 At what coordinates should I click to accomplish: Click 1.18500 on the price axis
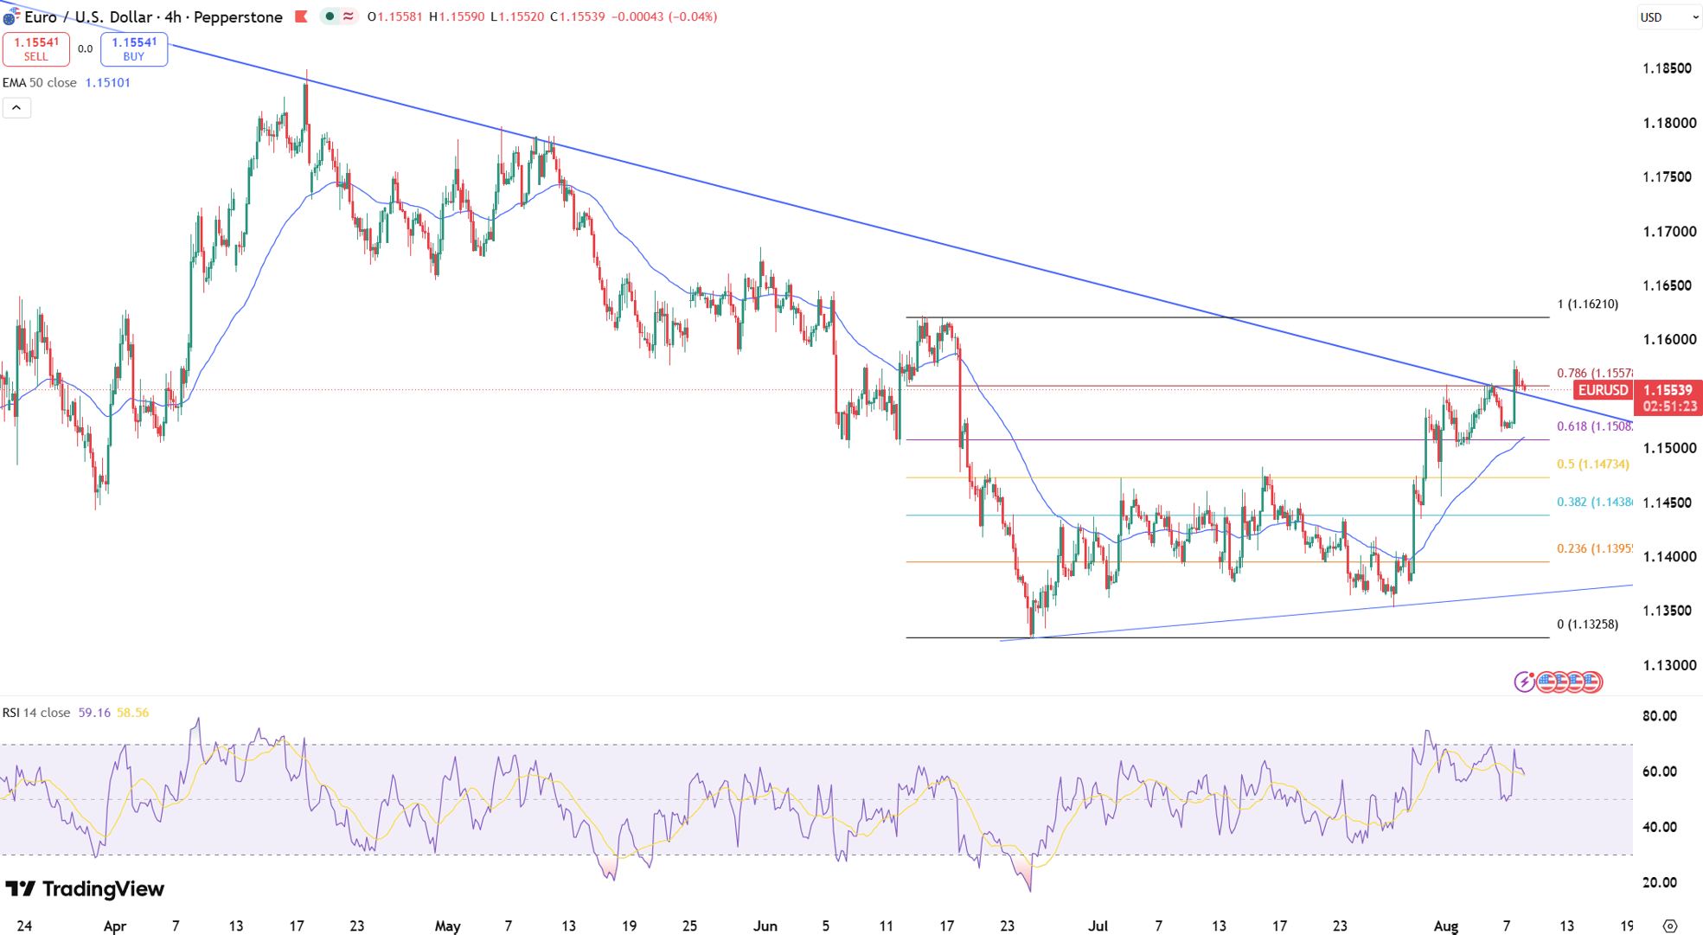pos(1667,68)
